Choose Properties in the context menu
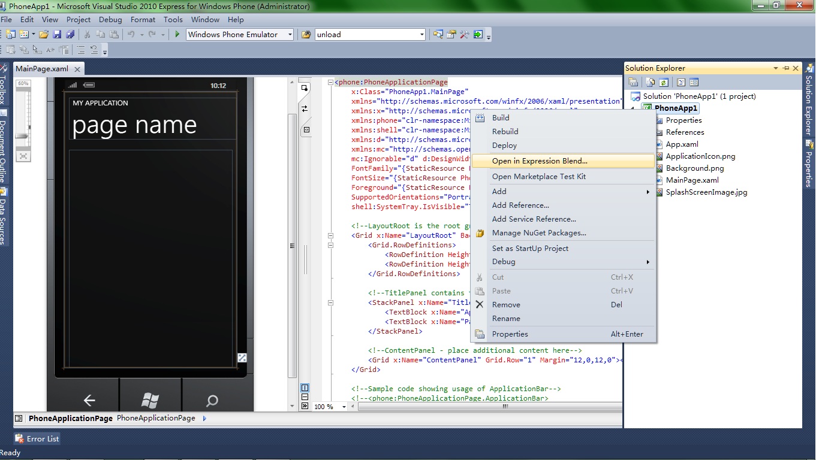The width and height of the screenshot is (819, 460). point(564,334)
